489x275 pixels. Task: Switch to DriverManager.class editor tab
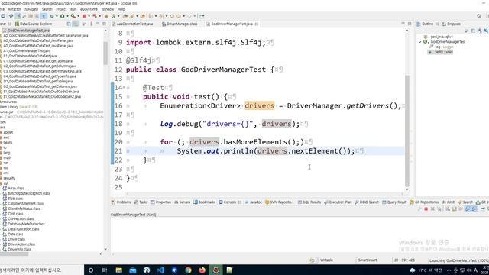pos(180,24)
